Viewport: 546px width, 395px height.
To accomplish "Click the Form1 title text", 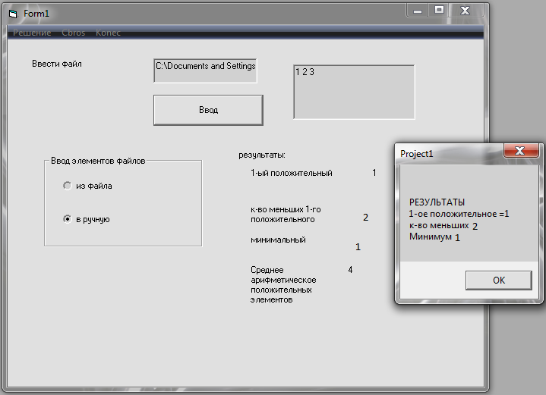I will (36, 14).
